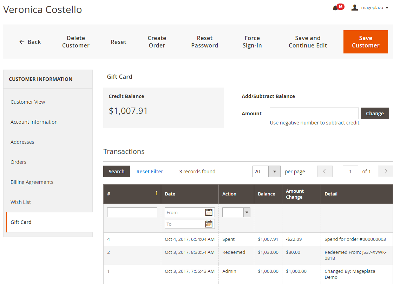Focus the Amount input field
Image resolution: width=400 pixels, height=289 pixels.
pos(314,114)
